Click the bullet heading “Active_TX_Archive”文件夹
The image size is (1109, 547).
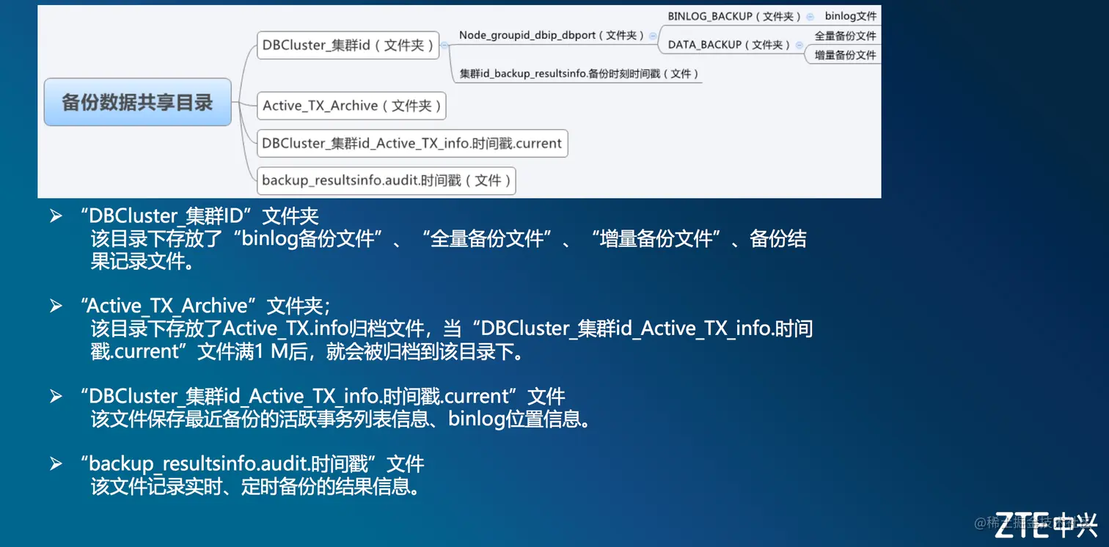205,306
